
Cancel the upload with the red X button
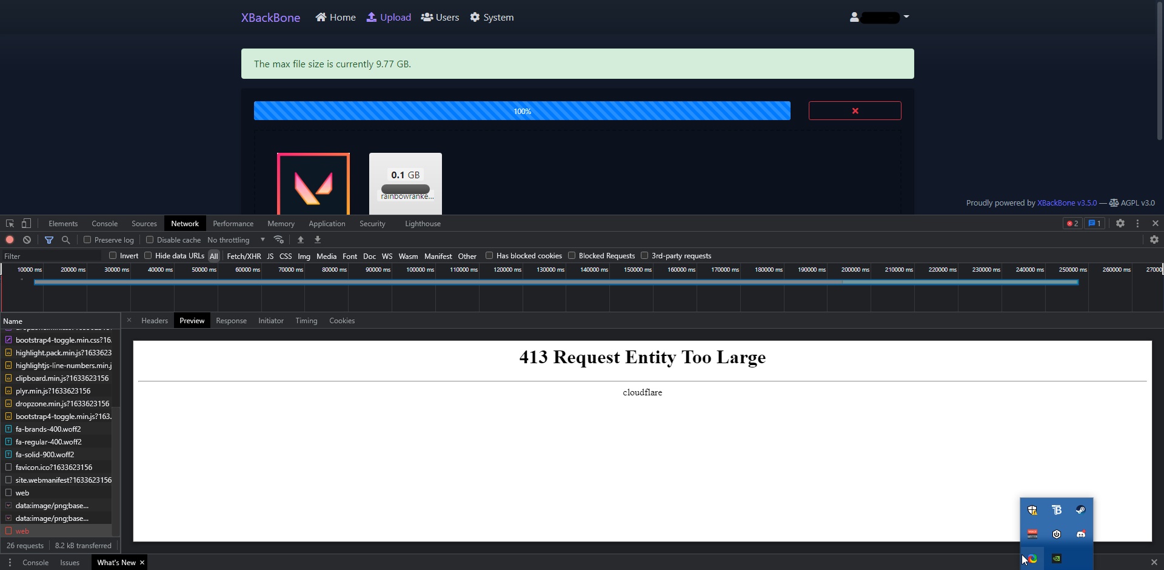pyautogui.click(x=855, y=110)
